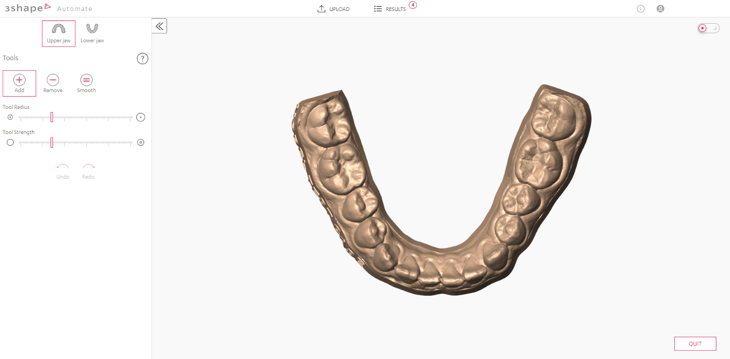Click the small radius icon beside slider
The height and width of the screenshot is (359, 730).
point(10,118)
